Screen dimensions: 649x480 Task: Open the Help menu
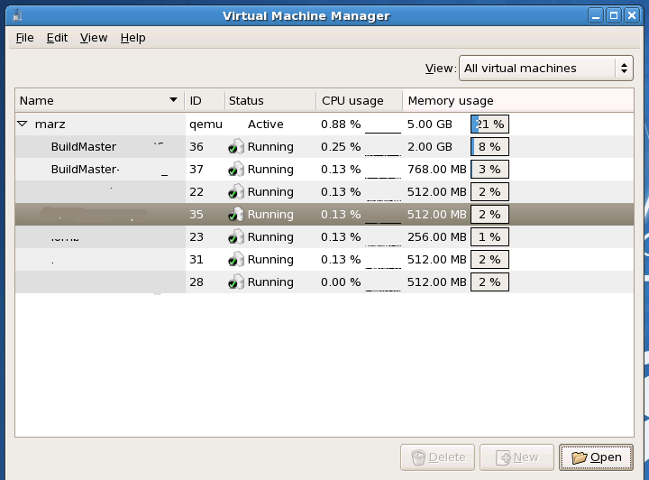133,38
